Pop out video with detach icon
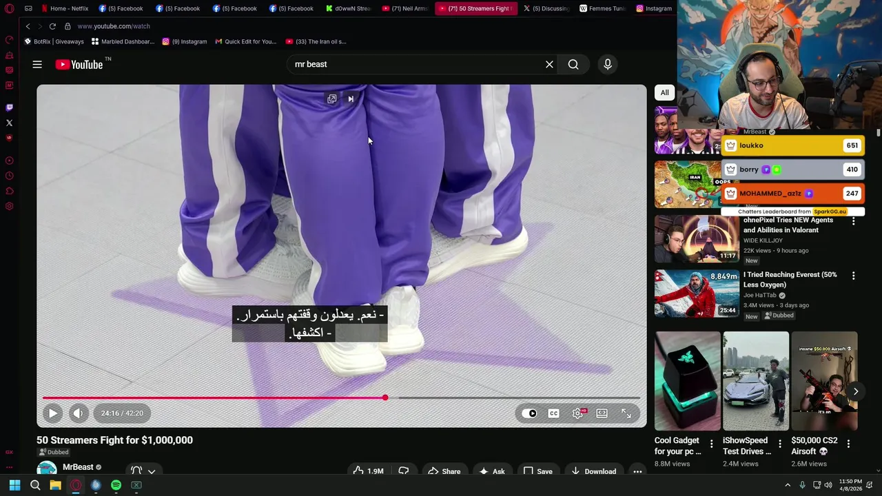The width and height of the screenshot is (882, 496). click(x=331, y=99)
